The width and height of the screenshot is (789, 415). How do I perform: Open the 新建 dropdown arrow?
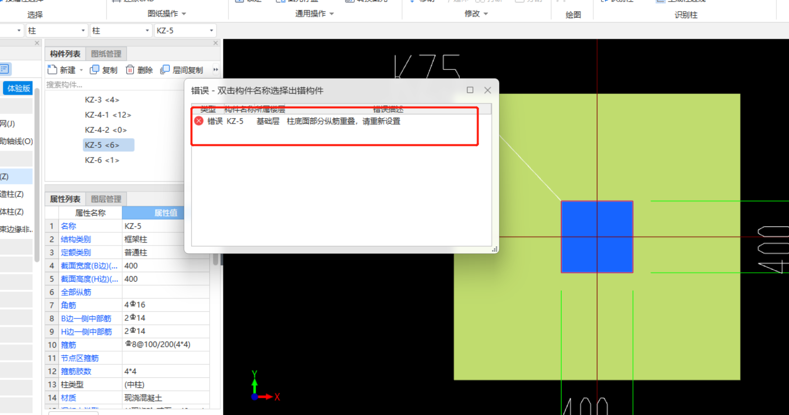tap(81, 70)
